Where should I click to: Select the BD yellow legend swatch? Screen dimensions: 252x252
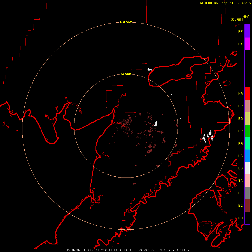point(247,119)
